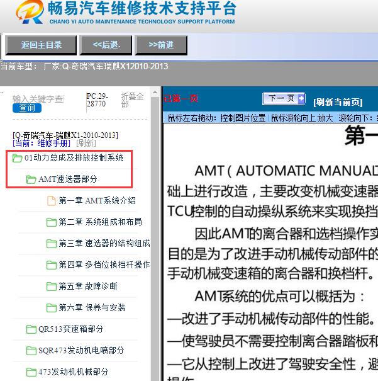This screenshot has width=378, height=381.
Task: Select QR513变速箱部分 tree item
Action: [x=71, y=329]
